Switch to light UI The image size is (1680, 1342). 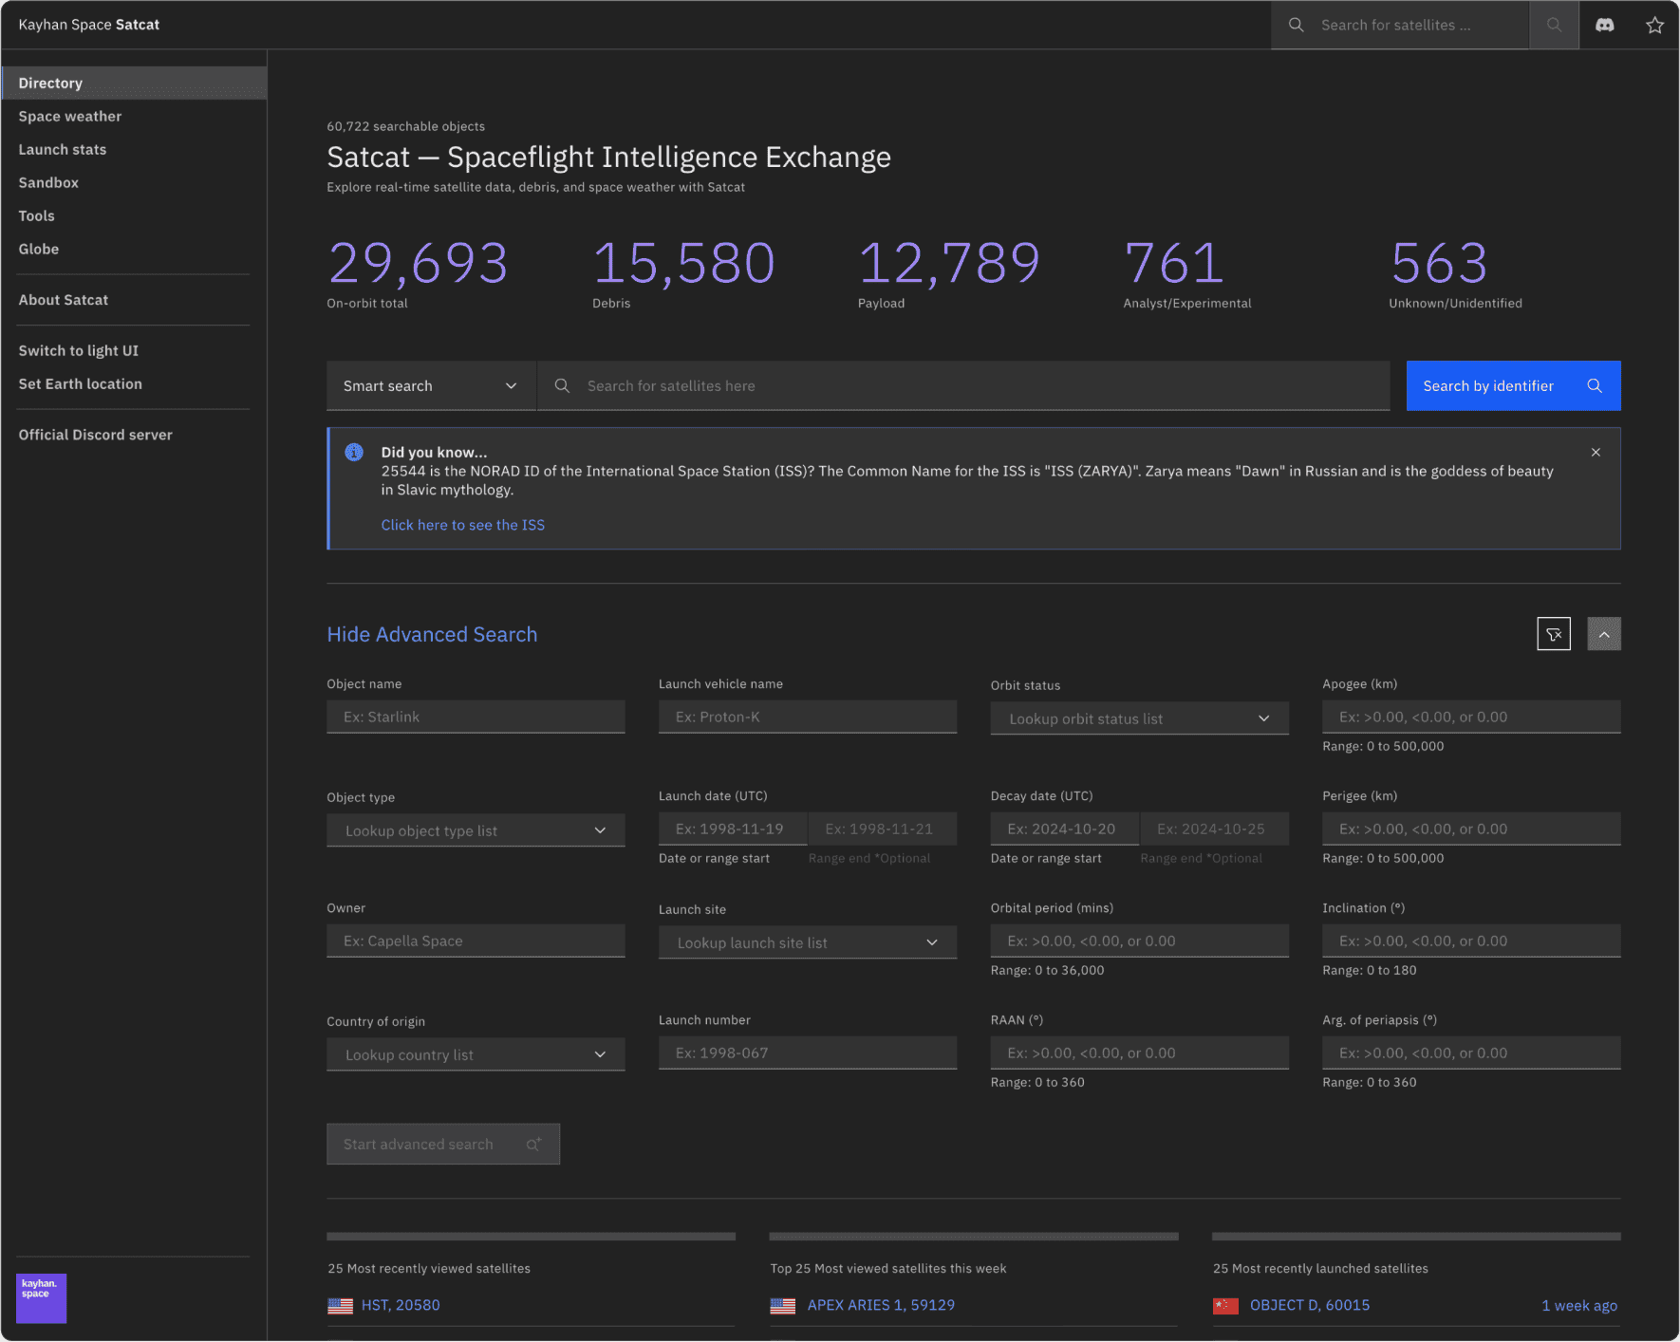(78, 350)
